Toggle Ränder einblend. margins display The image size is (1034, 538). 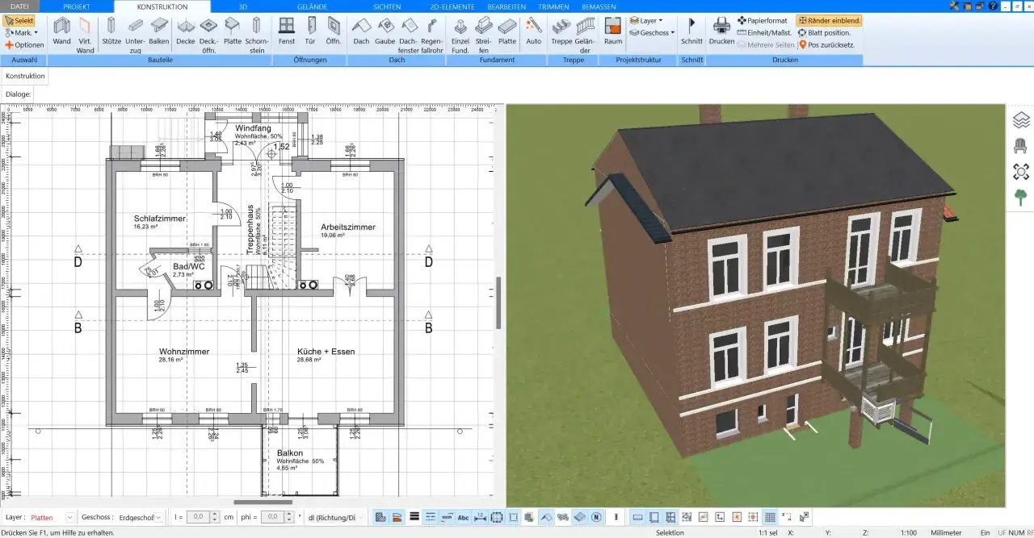(x=829, y=20)
